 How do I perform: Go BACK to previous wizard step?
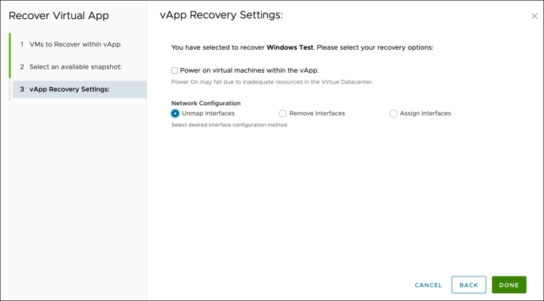469,285
